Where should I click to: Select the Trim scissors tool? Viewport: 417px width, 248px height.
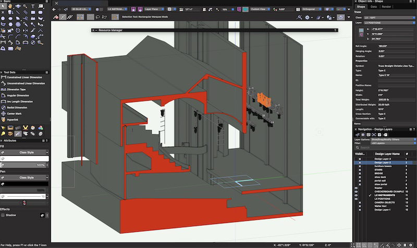coord(3,37)
